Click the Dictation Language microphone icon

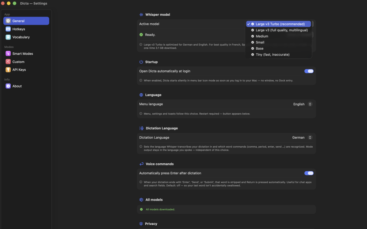(x=141, y=128)
